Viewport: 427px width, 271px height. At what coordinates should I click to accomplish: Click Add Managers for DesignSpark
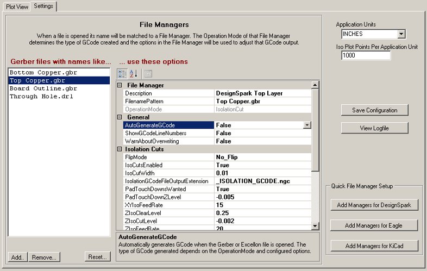tap(374, 205)
